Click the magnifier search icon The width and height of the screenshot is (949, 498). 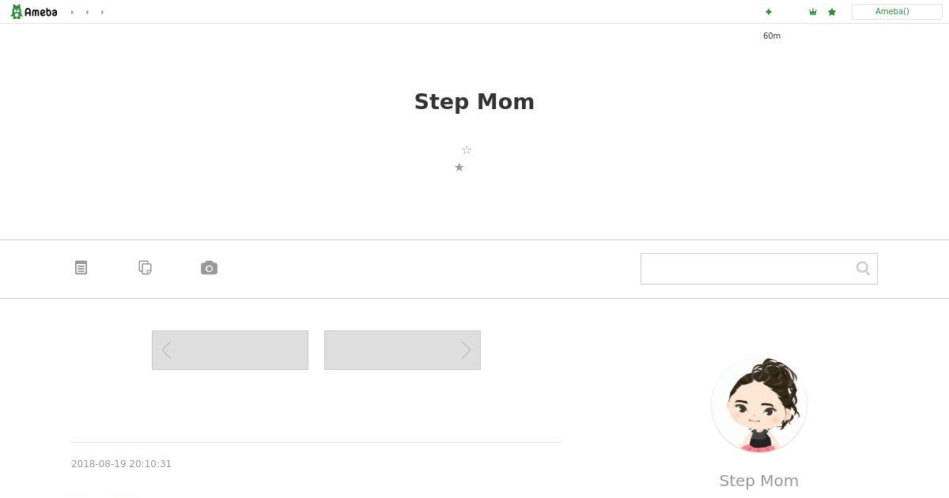[863, 269]
